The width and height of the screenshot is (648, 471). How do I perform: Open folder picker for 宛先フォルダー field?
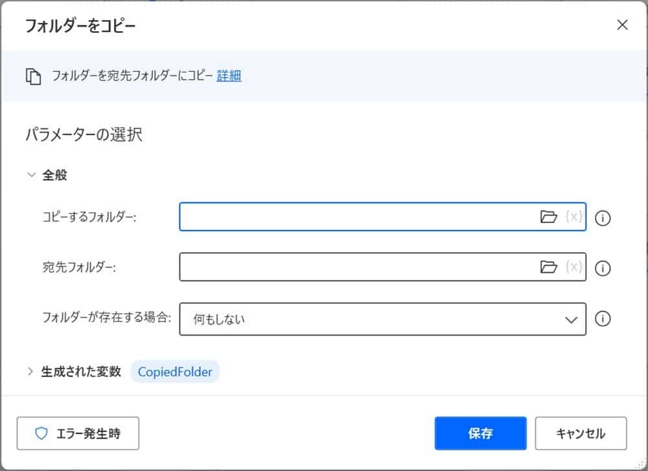(x=550, y=268)
